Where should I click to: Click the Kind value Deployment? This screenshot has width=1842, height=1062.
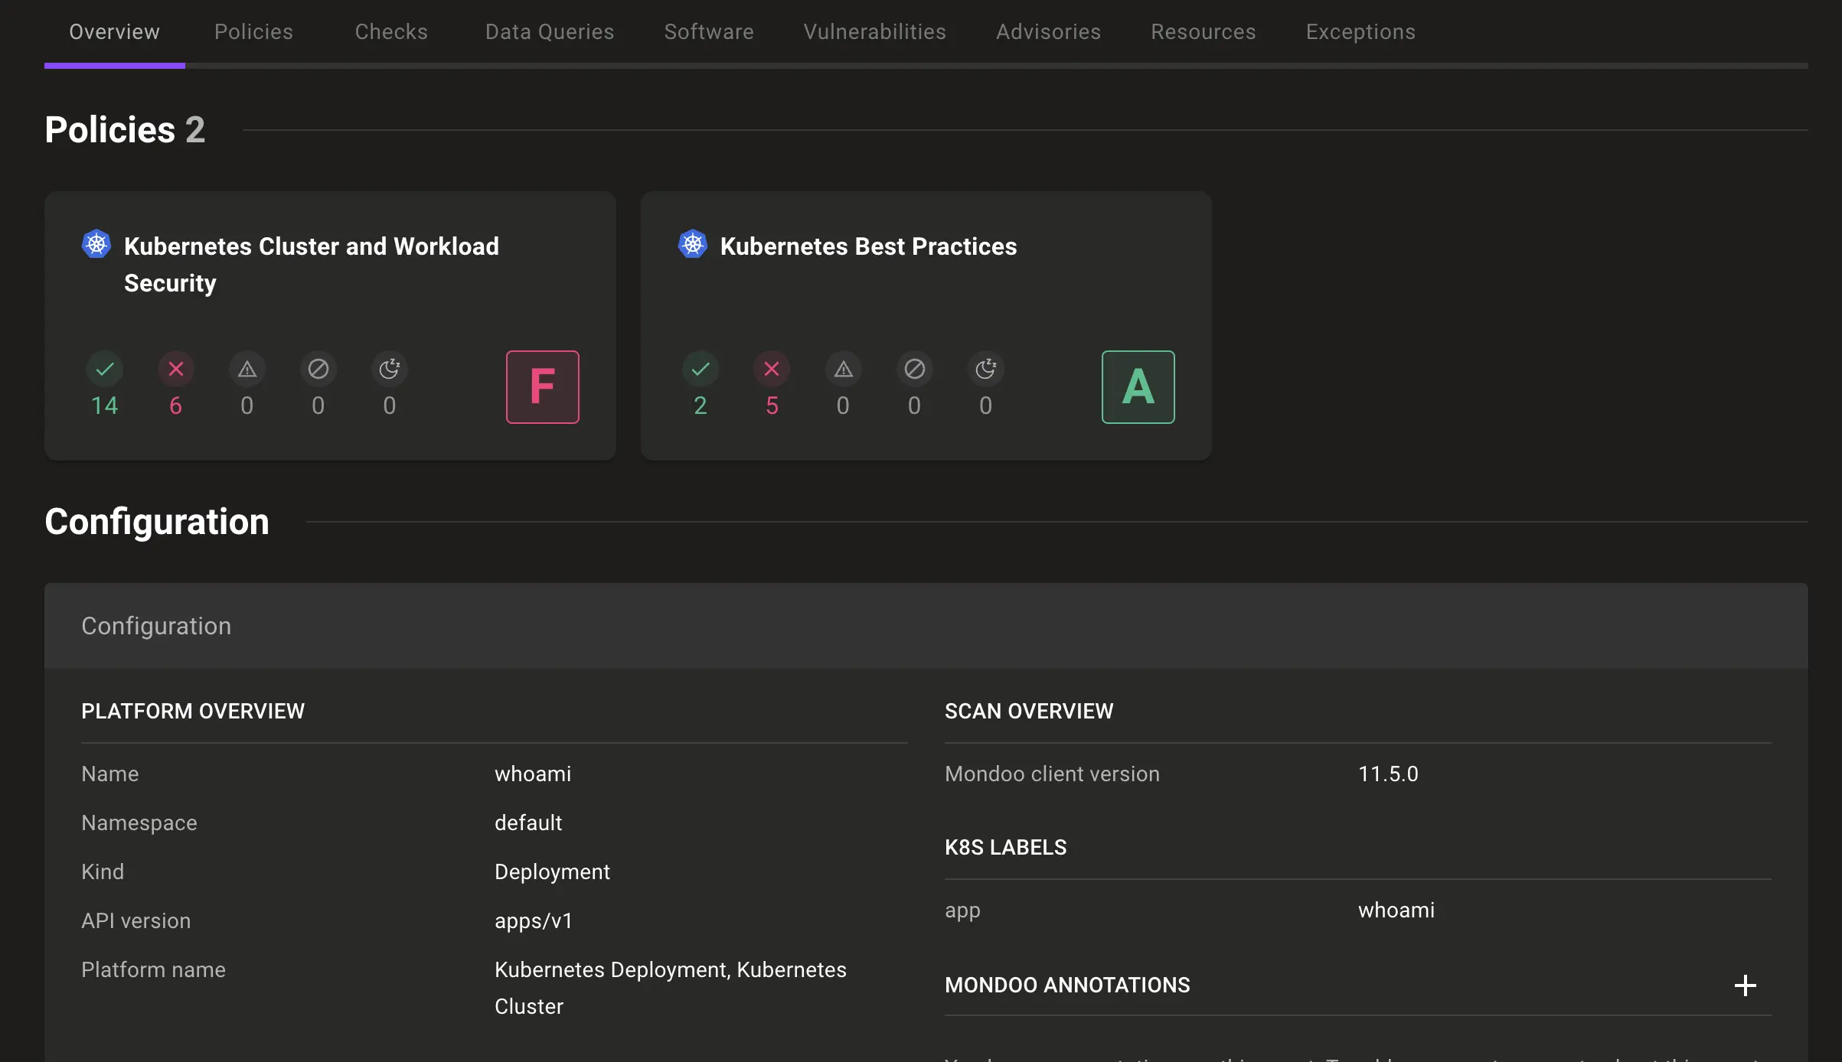coord(552,871)
